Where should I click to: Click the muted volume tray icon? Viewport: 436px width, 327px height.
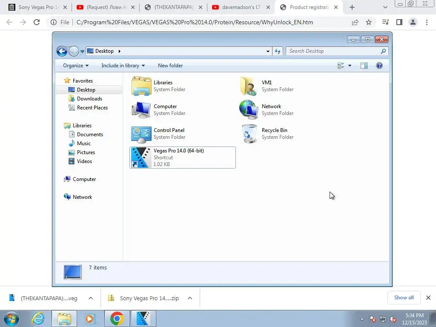(x=393, y=319)
